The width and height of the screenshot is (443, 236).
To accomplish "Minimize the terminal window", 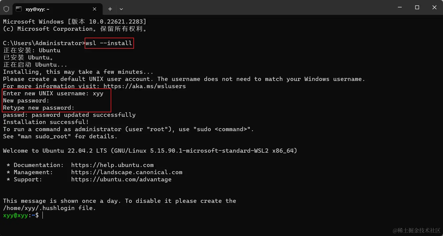I will [400, 7].
